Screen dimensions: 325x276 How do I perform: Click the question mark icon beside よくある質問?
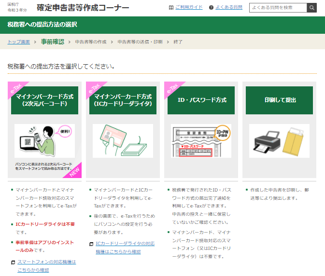click(211, 8)
